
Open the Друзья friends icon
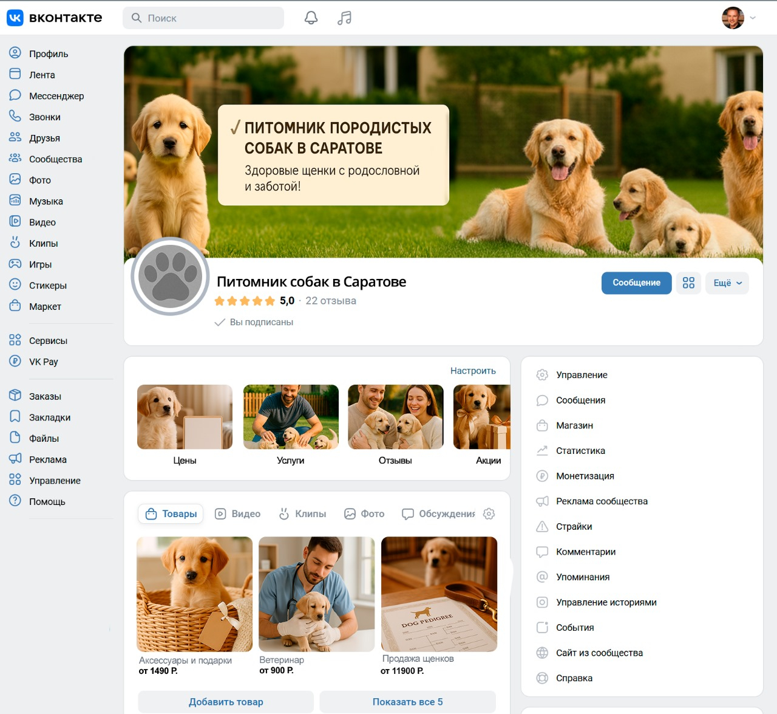[15, 137]
